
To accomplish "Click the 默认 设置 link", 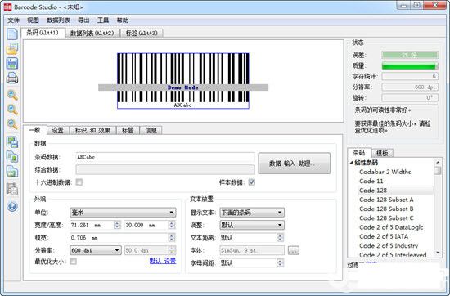I will pos(163,261).
